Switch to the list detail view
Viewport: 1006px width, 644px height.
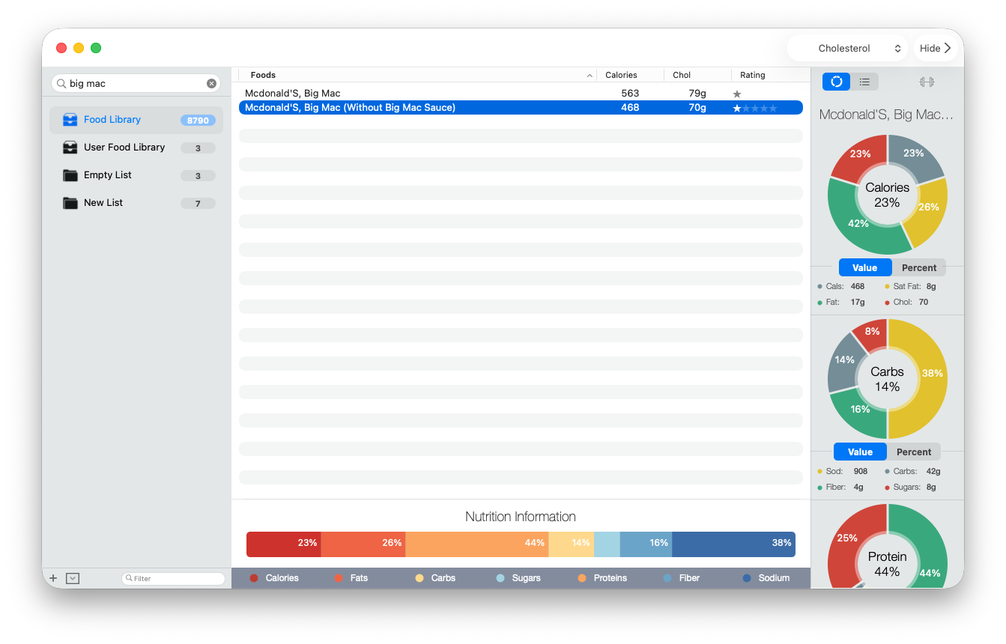(x=864, y=82)
